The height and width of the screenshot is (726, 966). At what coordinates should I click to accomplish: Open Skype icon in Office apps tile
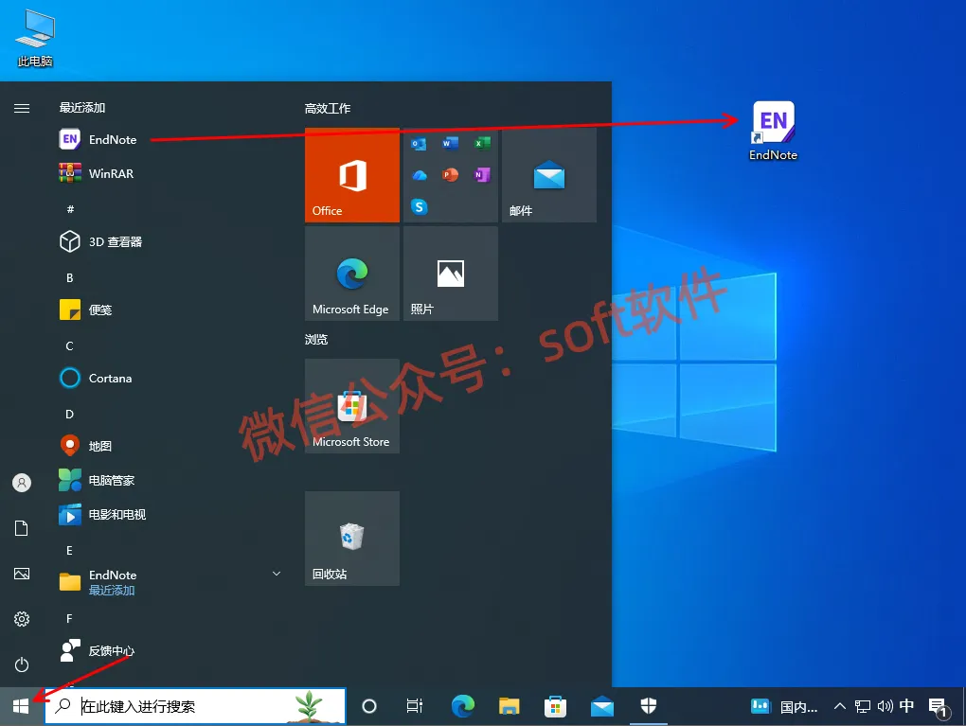click(x=419, y=207)
